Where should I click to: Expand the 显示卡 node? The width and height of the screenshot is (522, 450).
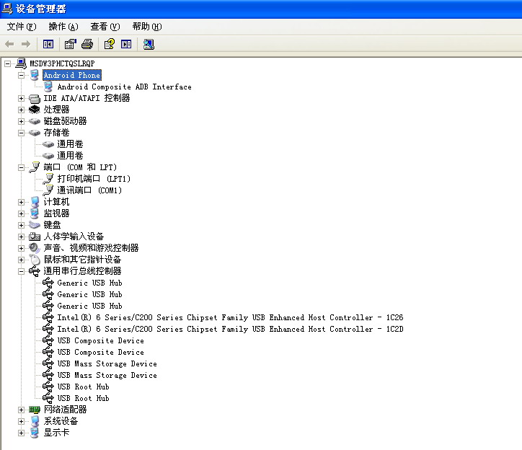coord(21,433)
